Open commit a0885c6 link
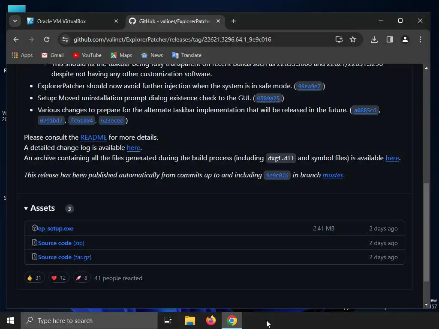This screenshot has height=329, width=439. [x=365, y=110]
